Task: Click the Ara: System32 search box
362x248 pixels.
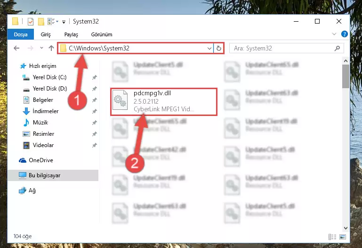Action: pyautogui.click(x=286, y=48)
